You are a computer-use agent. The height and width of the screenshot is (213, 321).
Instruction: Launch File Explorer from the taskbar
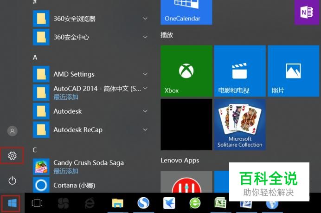click(118, 203)
